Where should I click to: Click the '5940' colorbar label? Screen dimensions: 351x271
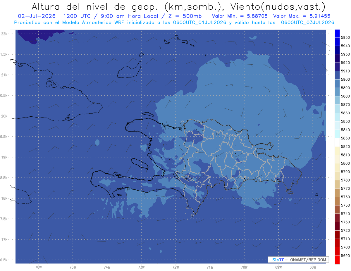[345, 46]
